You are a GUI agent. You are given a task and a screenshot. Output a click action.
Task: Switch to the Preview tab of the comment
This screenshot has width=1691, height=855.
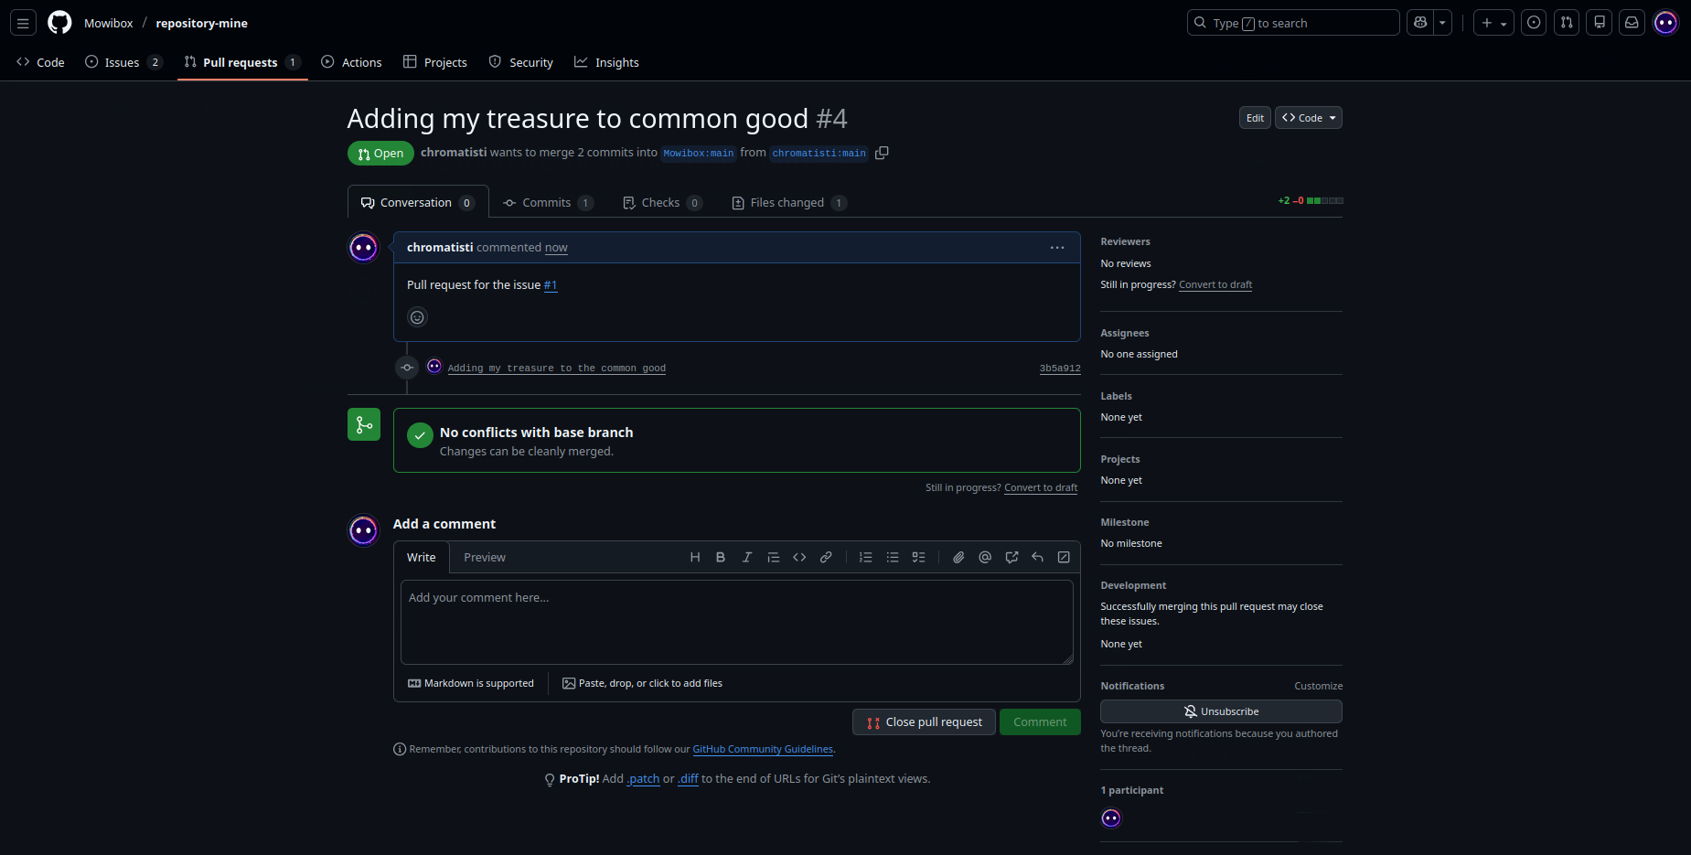coord(484,557)
